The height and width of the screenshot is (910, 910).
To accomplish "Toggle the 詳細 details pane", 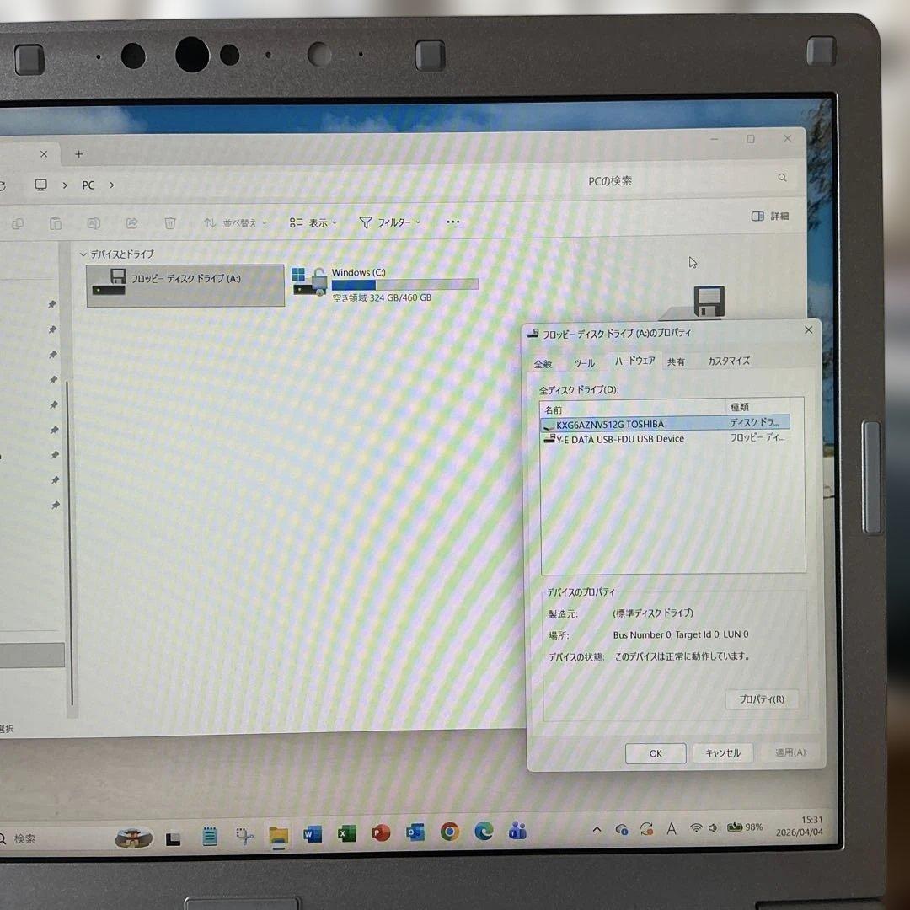I will pyautogui.click(x=770, y=216).
